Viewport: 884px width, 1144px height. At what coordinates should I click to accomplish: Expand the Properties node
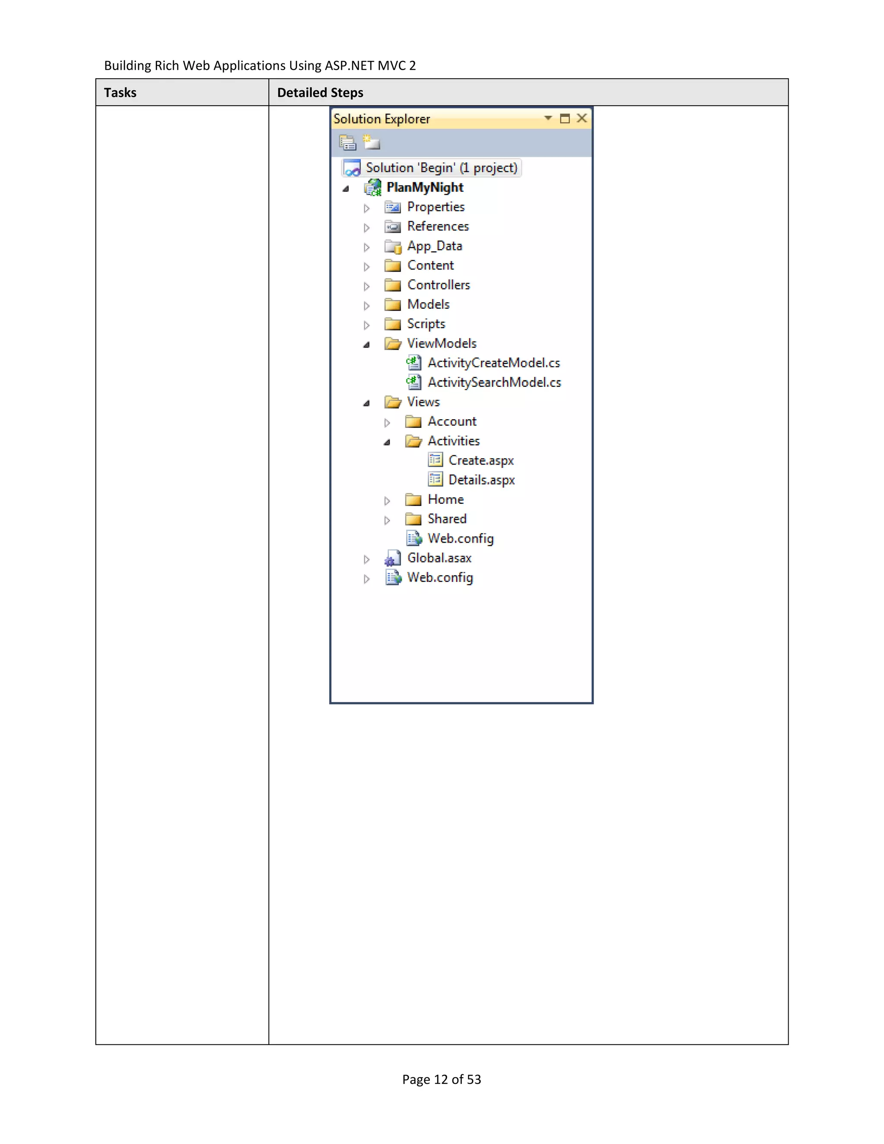(x=366, y=209)
